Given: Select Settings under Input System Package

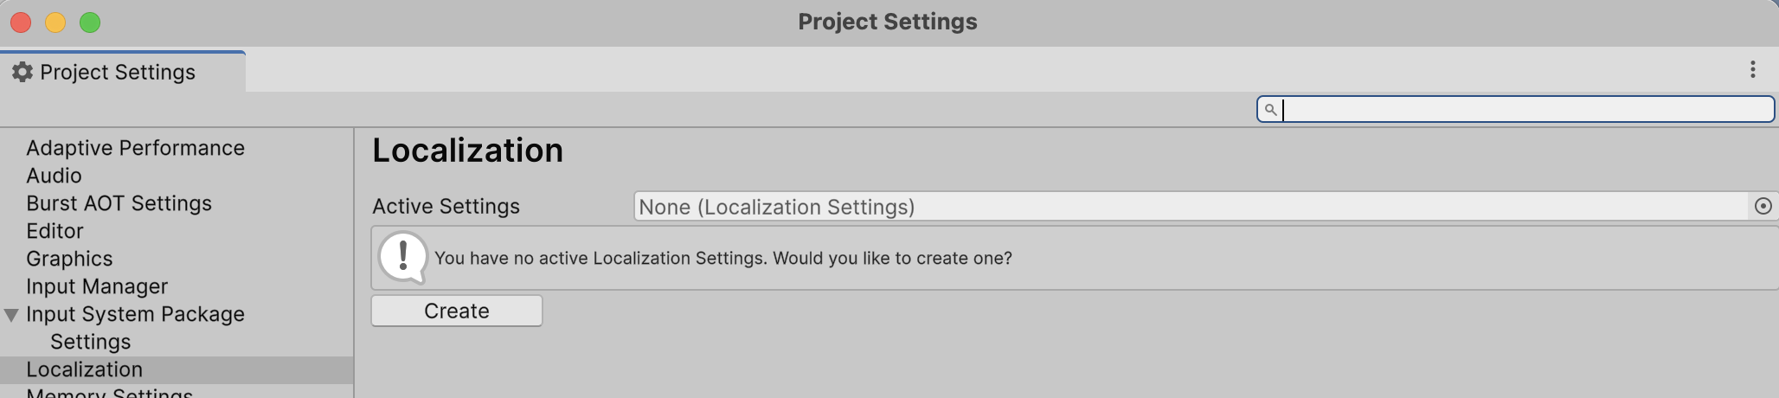Looking at the screenshot, I should 90,342.
